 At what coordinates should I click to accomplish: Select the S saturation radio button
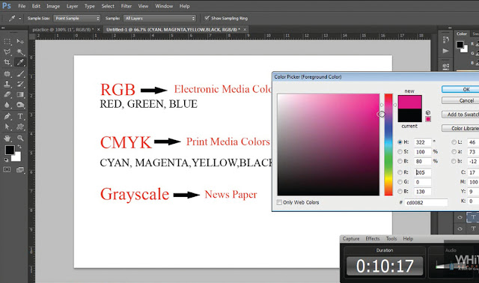[400, 151]
